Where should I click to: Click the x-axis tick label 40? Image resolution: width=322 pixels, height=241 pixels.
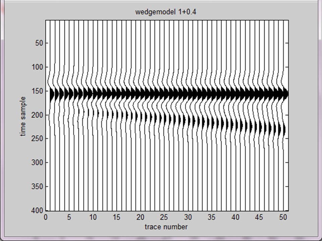tap(235, 217)
